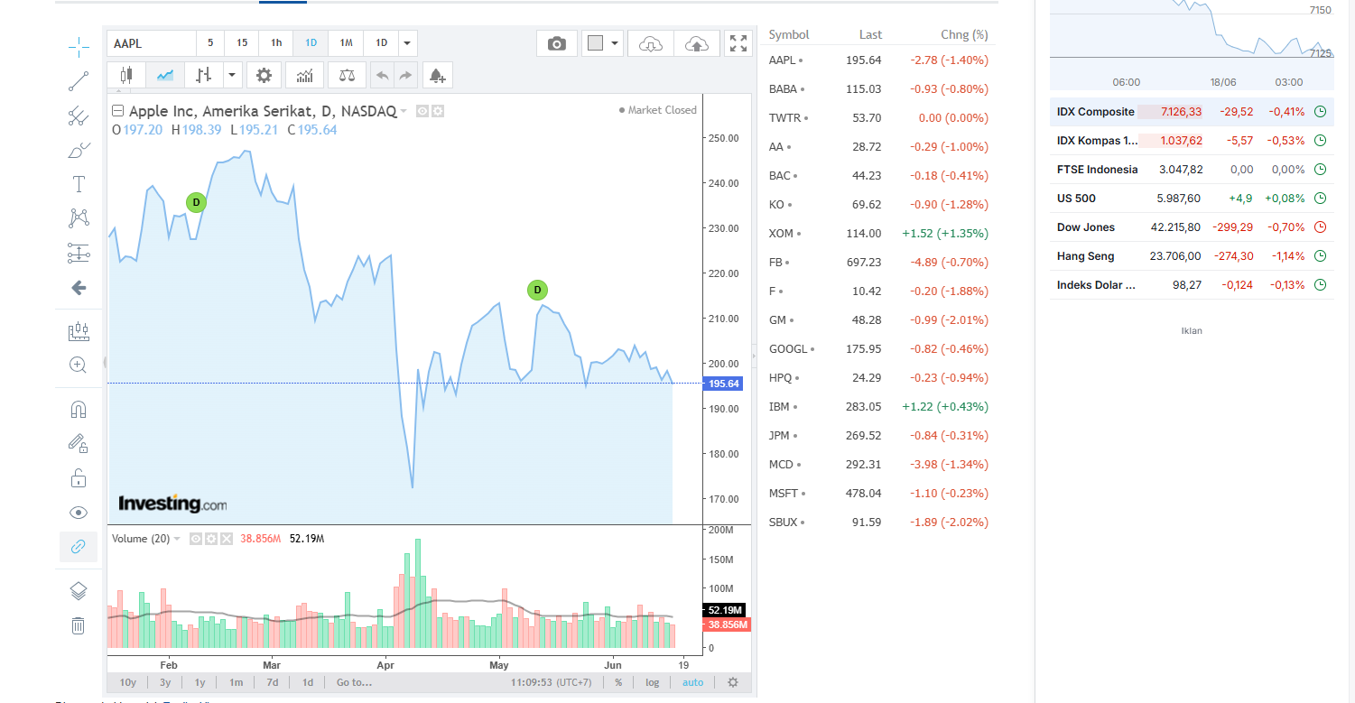Open bottom bar chart settings gear
1355x703 pixels.
click(x=733, y=682)
